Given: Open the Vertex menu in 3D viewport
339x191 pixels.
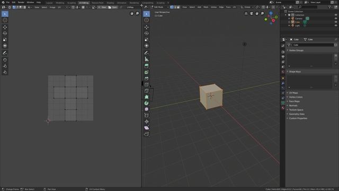Looking at the screenshot, I should tap(213, 7).
